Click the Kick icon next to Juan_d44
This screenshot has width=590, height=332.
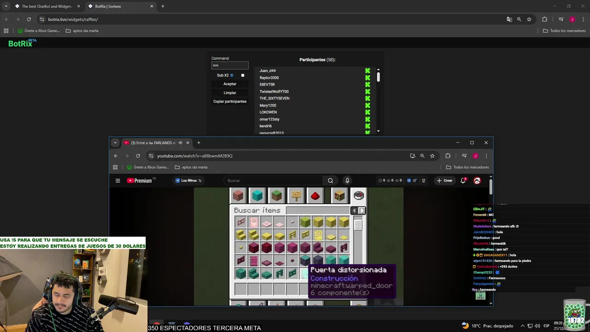pos(367,71)
